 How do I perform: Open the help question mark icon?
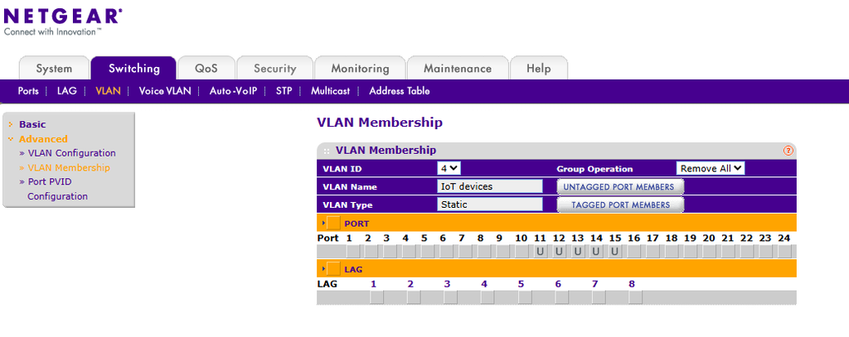pos(788,151)
